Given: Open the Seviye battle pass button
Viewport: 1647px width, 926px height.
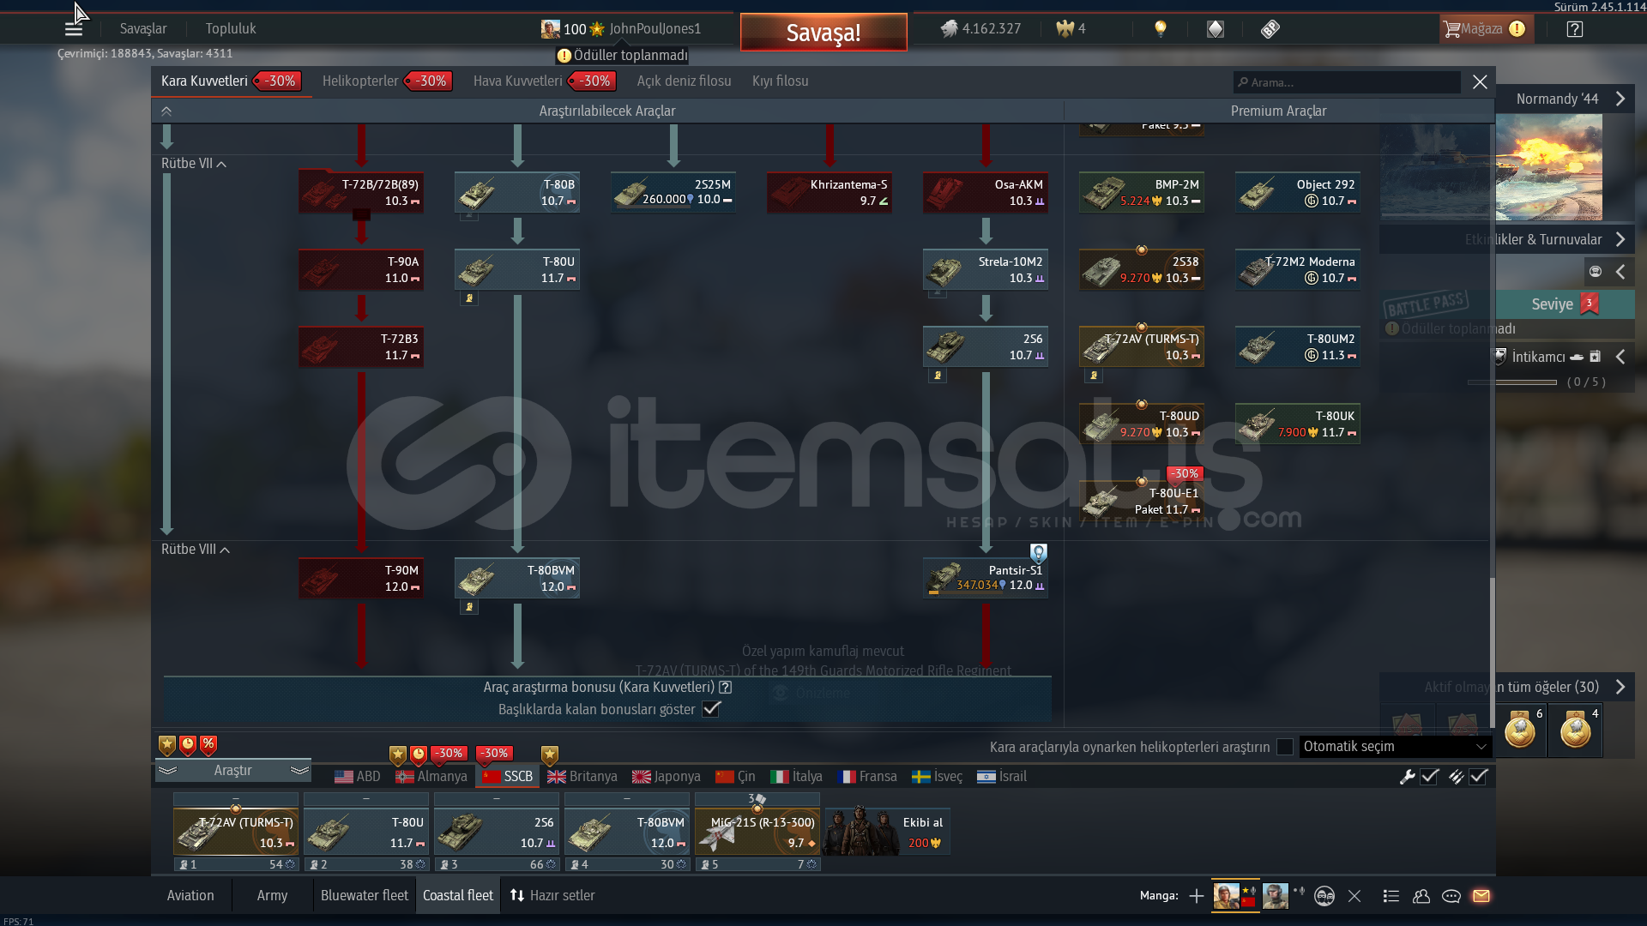Looking at the screenshot, I should point(1565,304).
